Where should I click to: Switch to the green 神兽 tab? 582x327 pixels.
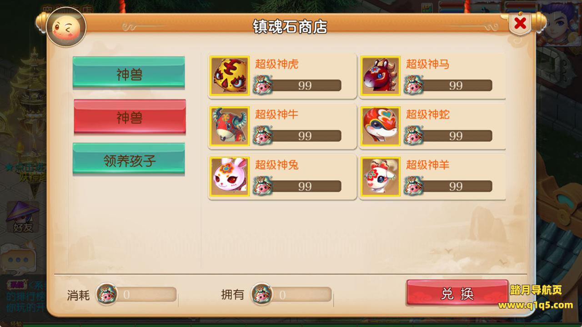coord(129,73)
